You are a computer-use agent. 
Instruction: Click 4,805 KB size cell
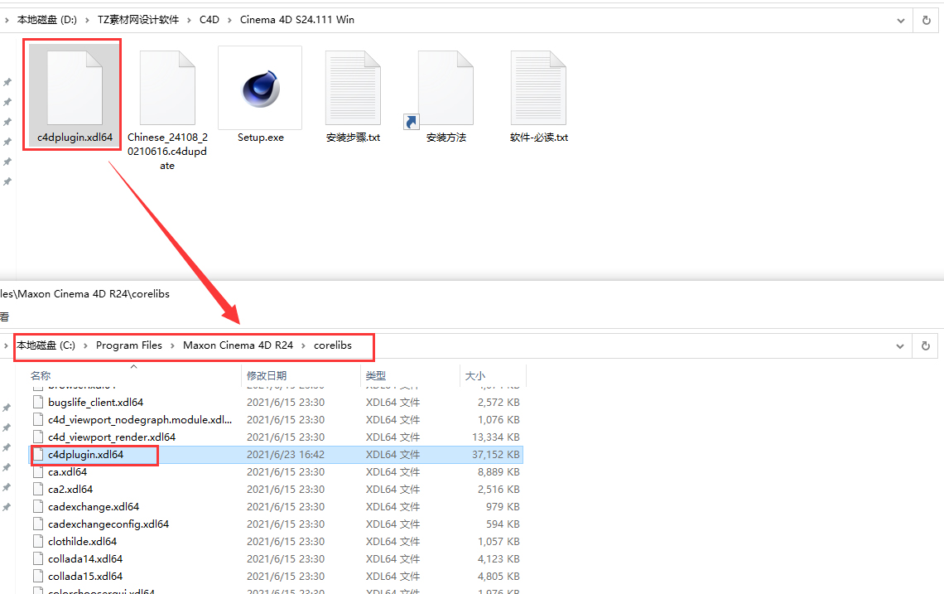pos(498,577)
